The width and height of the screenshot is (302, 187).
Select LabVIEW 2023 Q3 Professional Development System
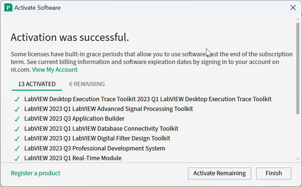point(95,148)
